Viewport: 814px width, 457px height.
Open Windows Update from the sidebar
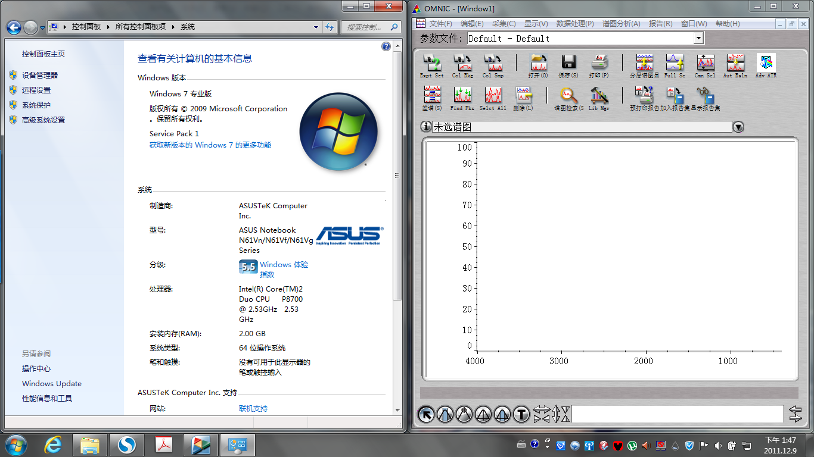(x=52, y=384)
